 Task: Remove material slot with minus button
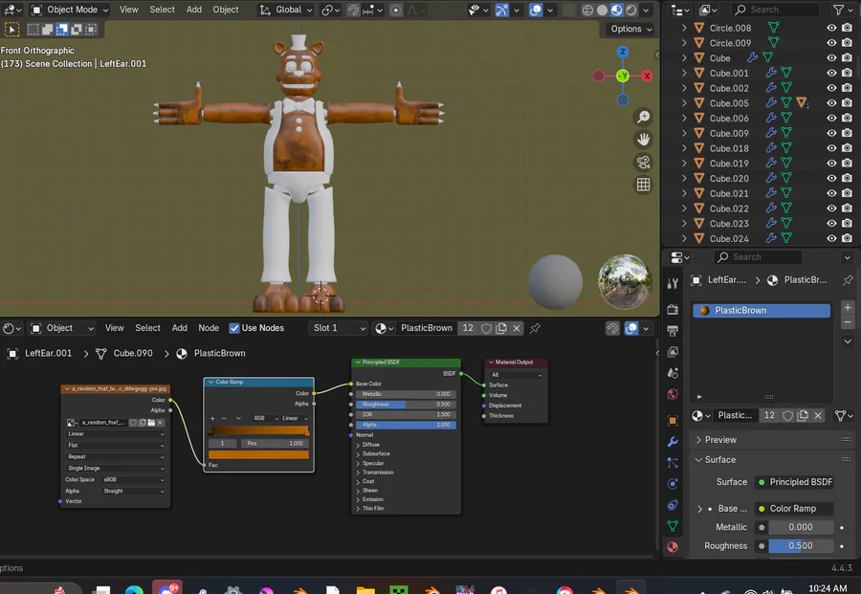tap(848, 322)
